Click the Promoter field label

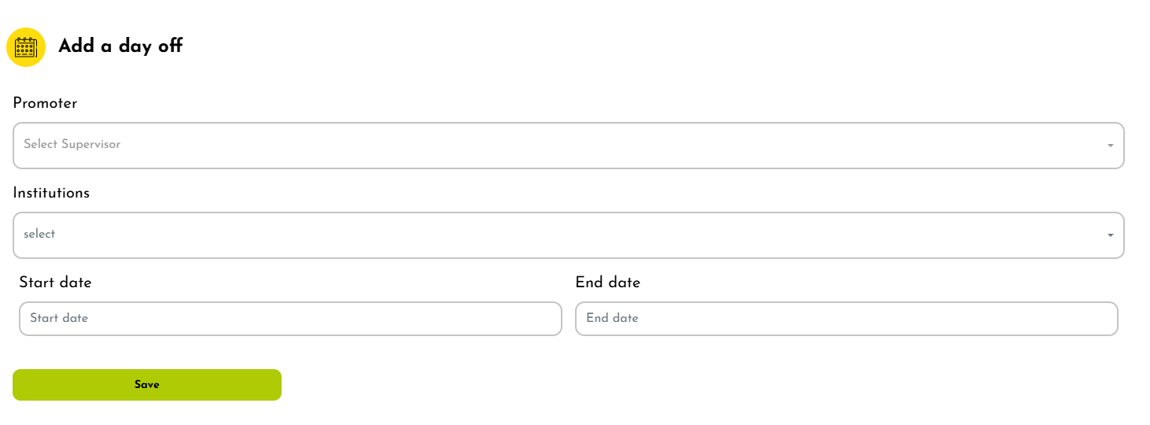pos(45,103)
